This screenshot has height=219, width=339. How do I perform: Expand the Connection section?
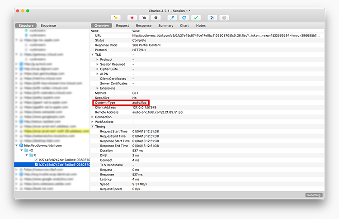(x=92, y=117)
